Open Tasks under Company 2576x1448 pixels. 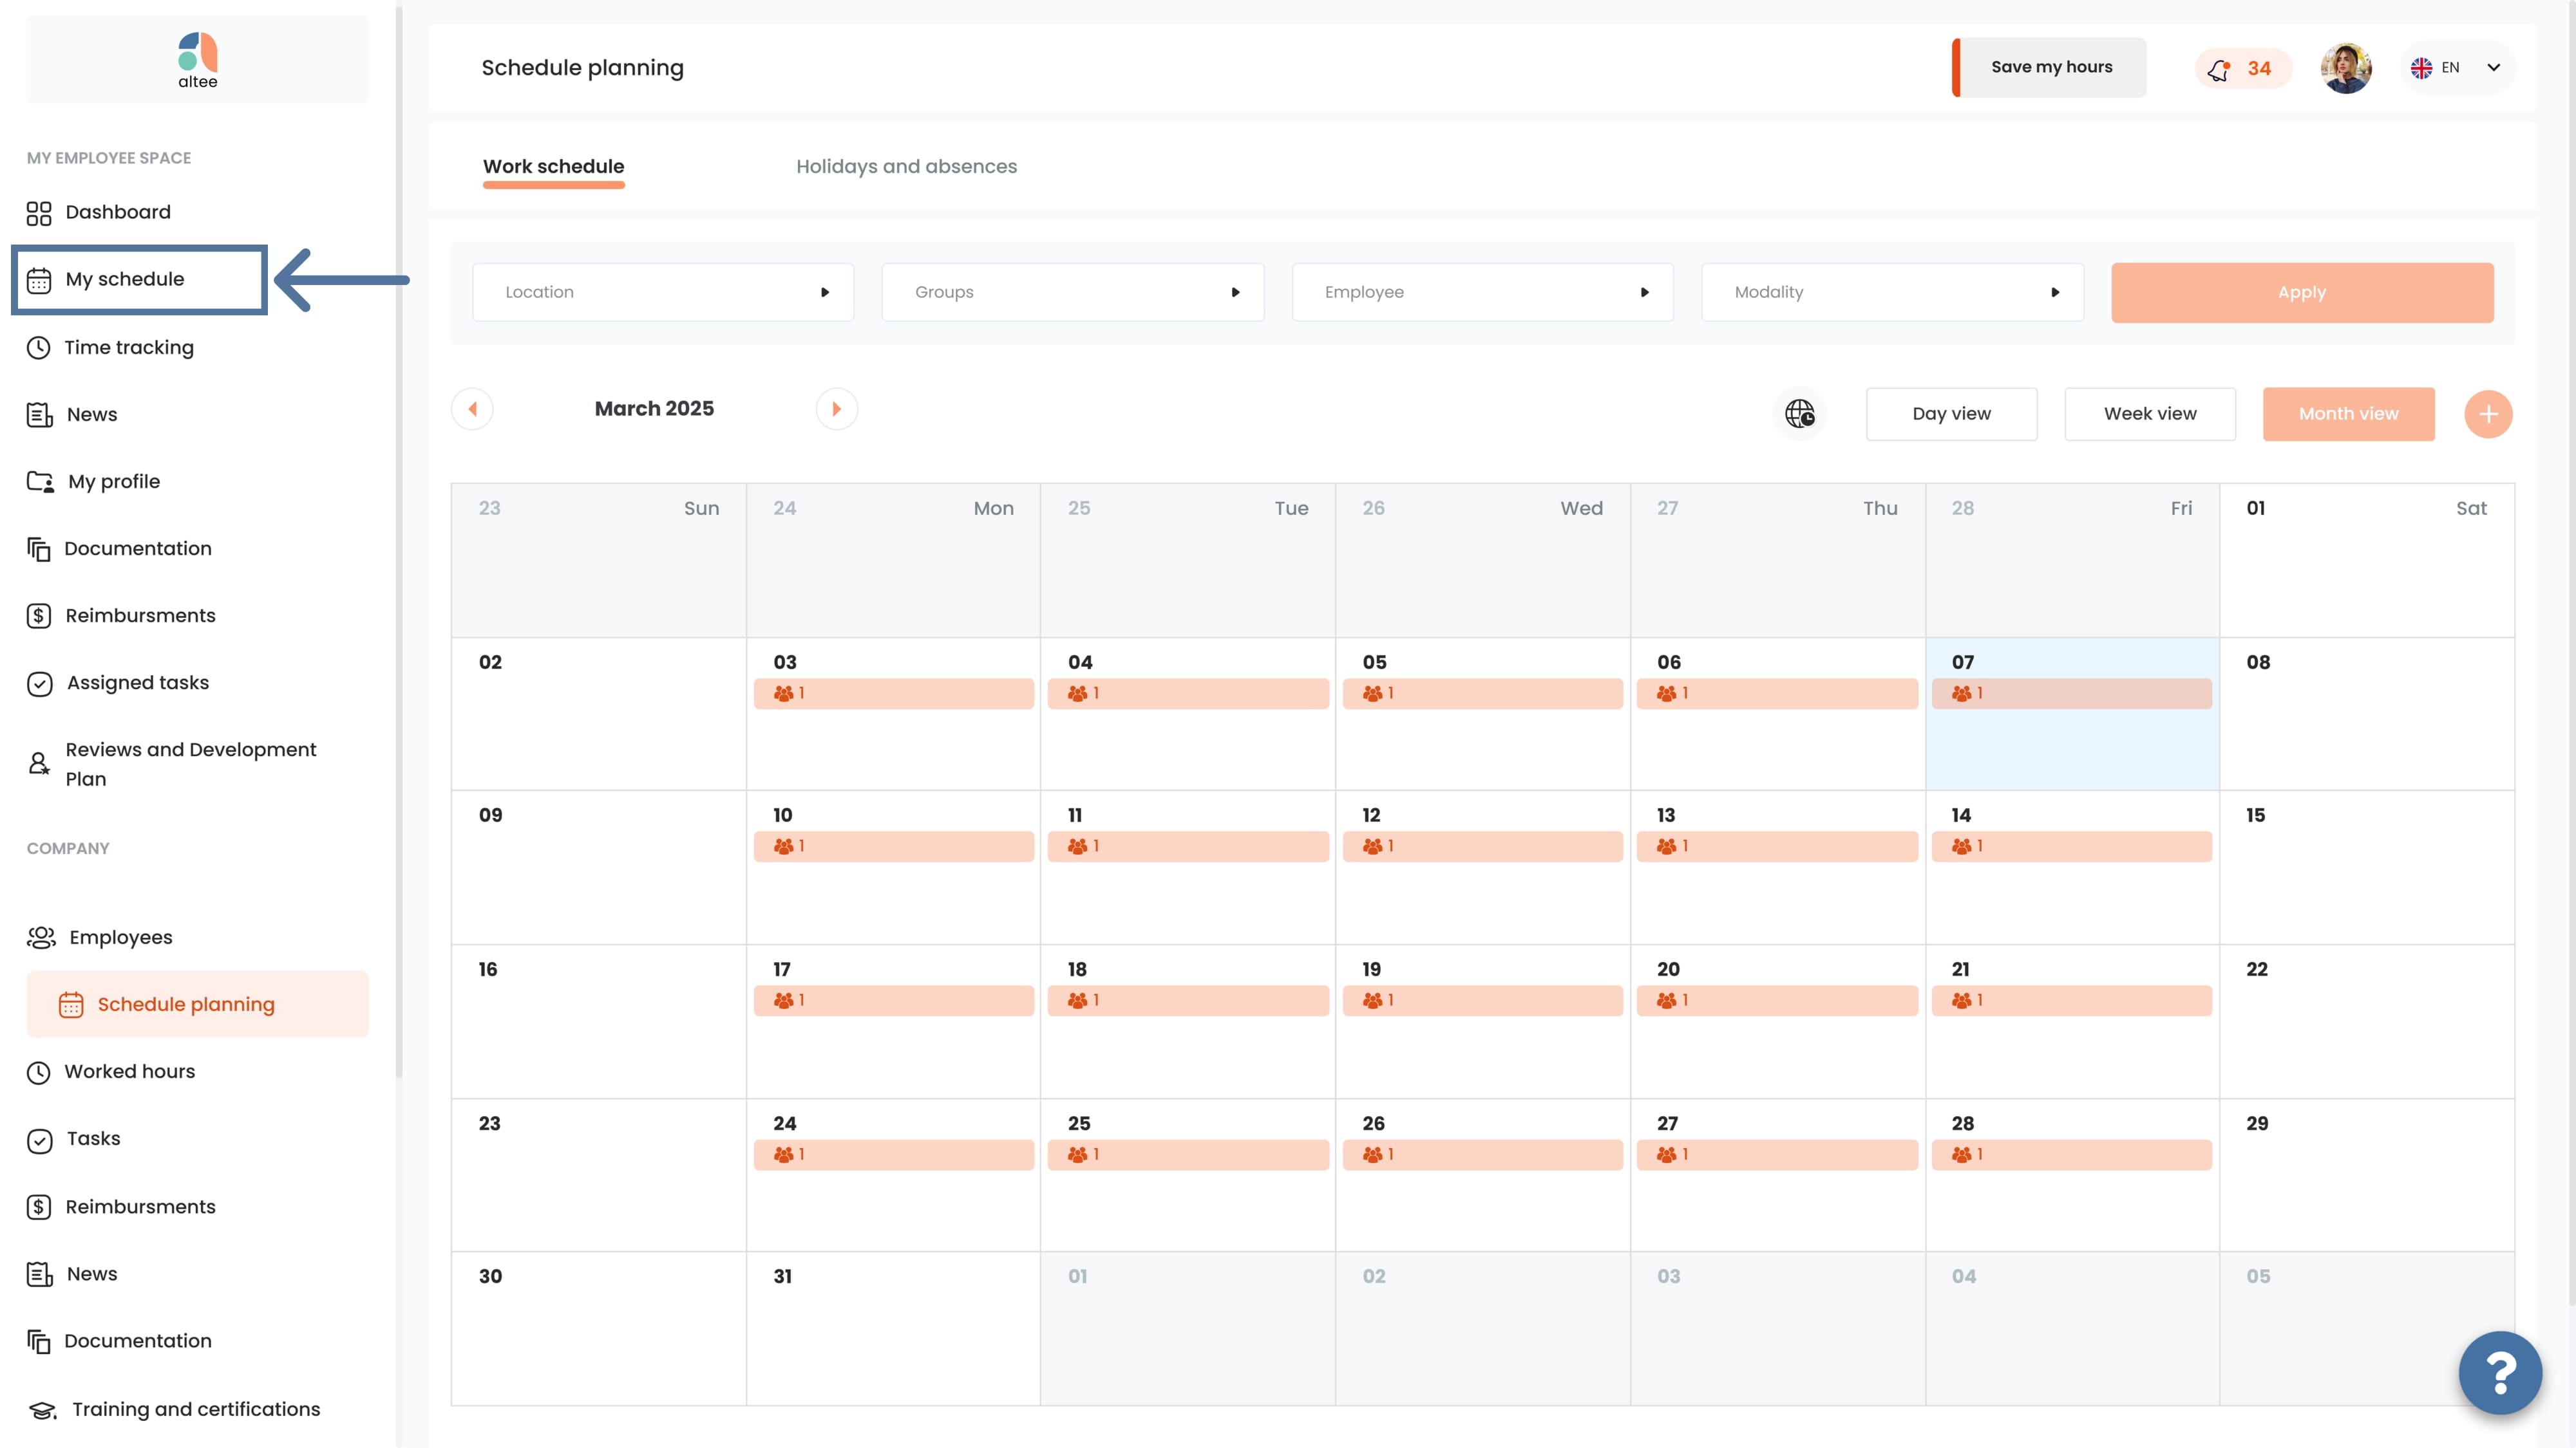coord(73,1139)
